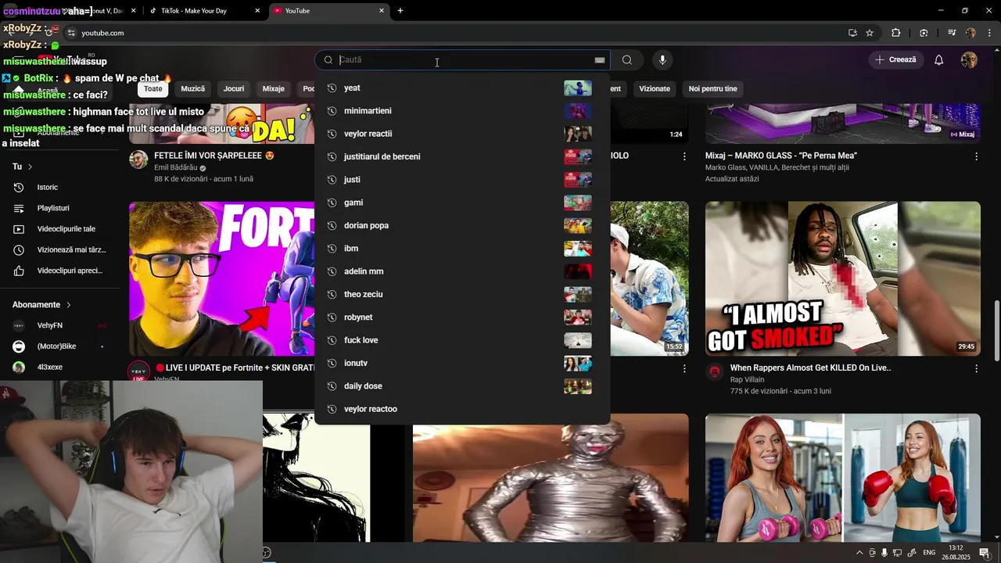
Task: Choose the veylor reactii suggestion
Action: [462, 134]
